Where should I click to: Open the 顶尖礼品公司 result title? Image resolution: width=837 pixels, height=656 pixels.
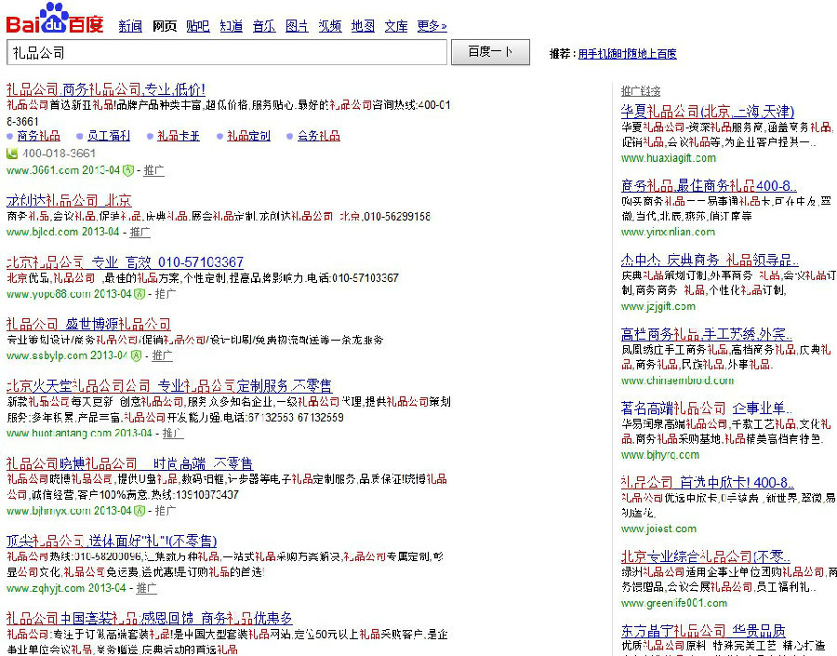(112, 541)
